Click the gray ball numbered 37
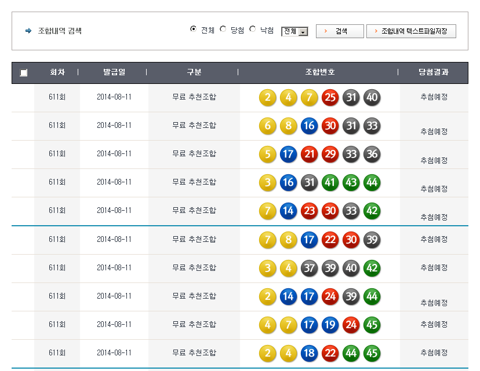Image resolution: width=480 pixels, height=371 pixels. 309,267
